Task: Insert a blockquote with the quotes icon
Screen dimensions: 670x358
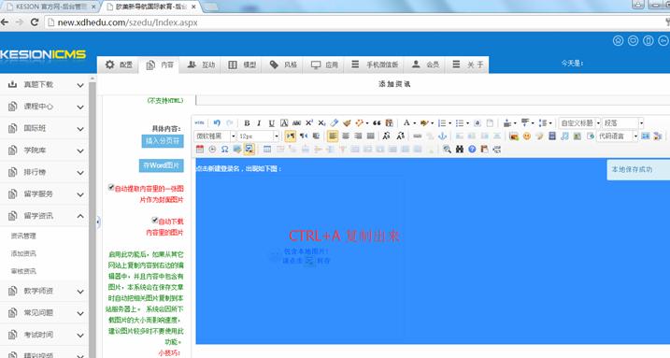Action: click(x=377, y=123)
